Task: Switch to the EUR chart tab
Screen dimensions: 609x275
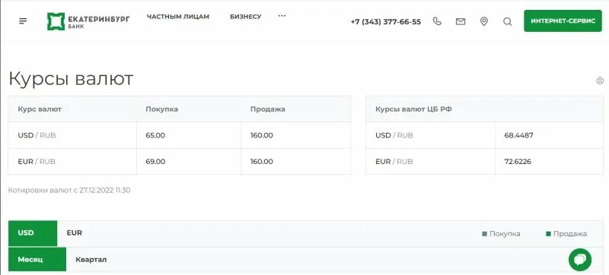Action: pyautogui.click(x=74, y=233)
